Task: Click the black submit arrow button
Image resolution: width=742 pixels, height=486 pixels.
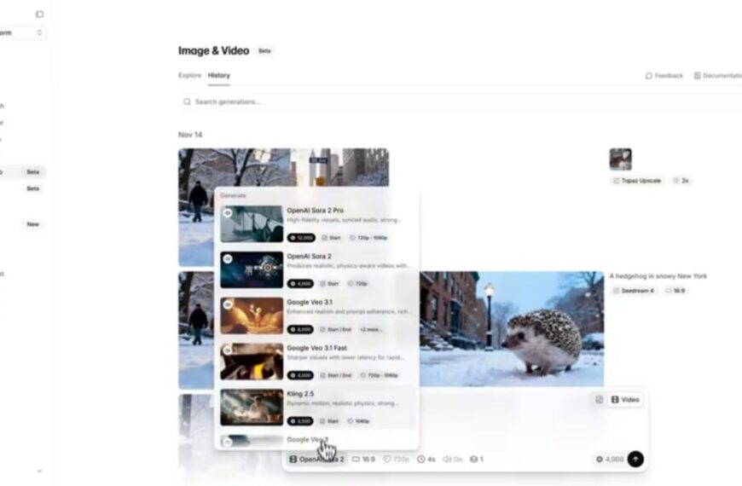Action: (x=635, y=459)
